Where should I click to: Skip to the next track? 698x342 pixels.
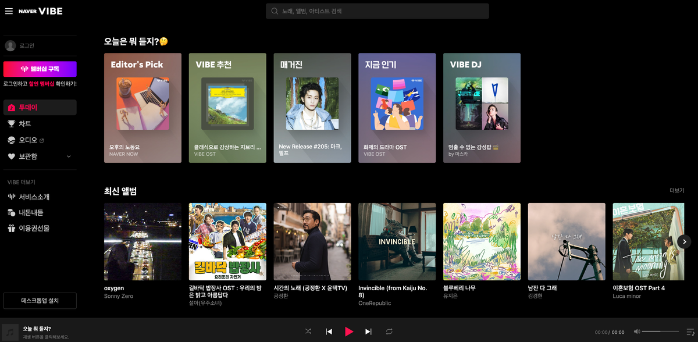click(368, 332)
